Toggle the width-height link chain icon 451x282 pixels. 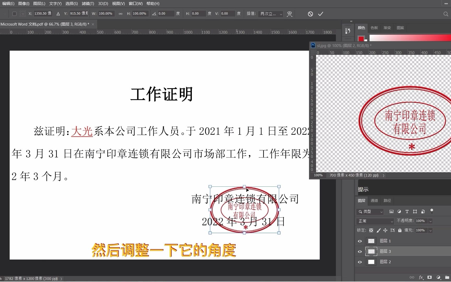point(121,14)
